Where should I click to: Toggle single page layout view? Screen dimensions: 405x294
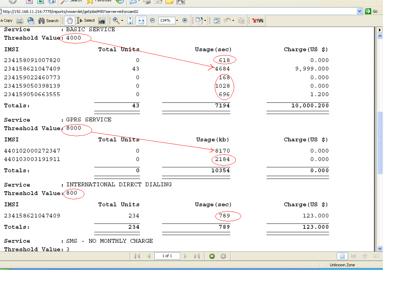point(343,256)
